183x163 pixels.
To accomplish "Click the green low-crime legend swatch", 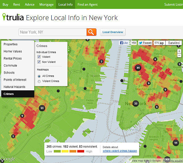I will (x=57, y=151).
